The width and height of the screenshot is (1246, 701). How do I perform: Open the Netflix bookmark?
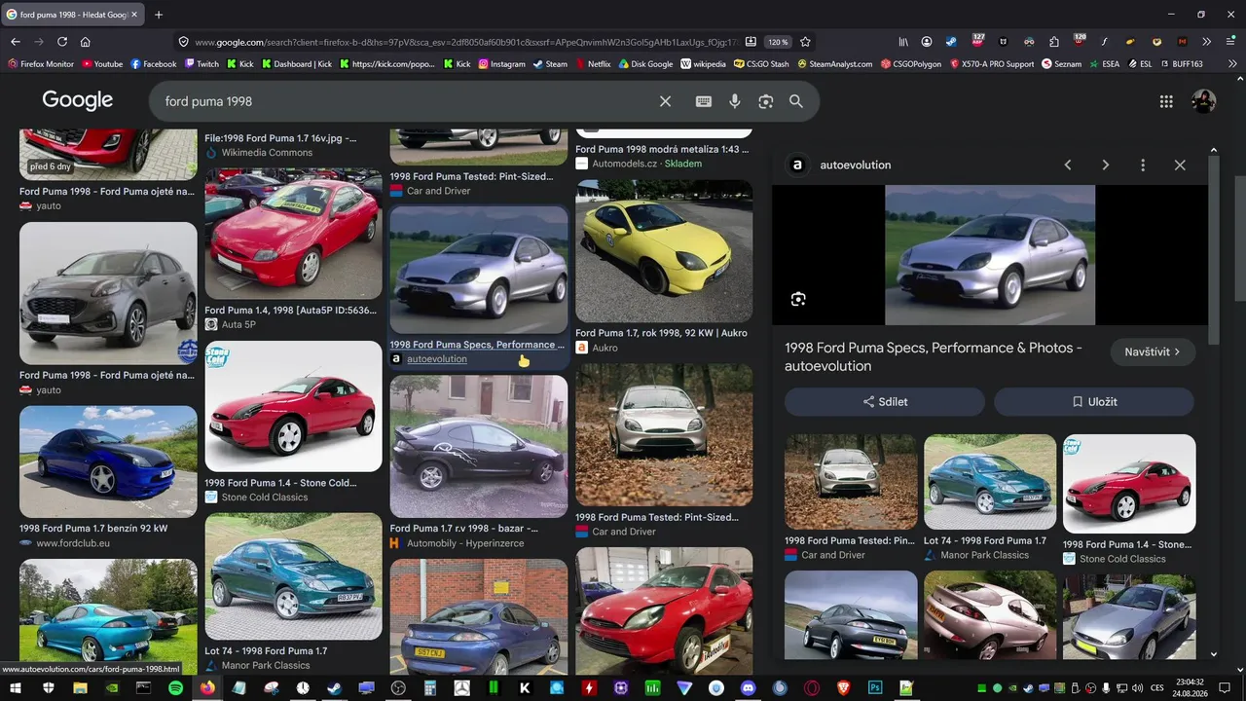click(593, 64)
